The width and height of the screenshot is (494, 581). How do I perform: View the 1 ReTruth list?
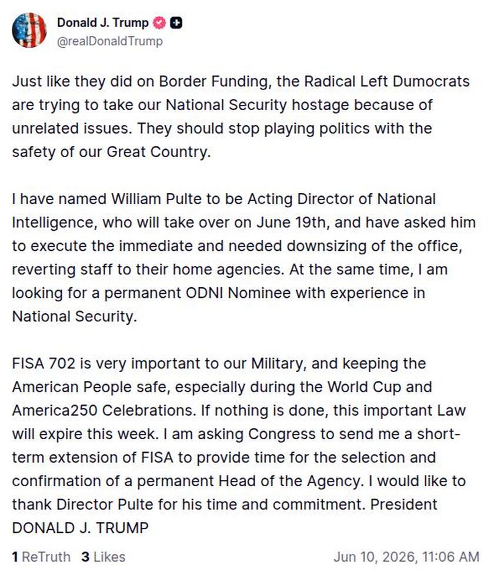pos(41,556)
